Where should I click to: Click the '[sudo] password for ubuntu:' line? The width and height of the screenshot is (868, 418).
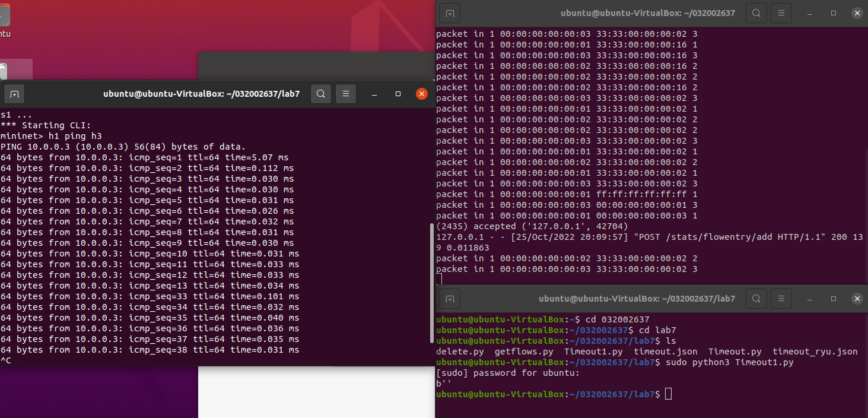508,373
